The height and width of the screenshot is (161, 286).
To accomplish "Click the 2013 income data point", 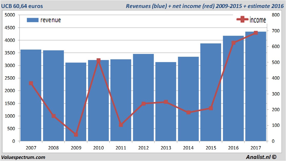I will point(166,102).
